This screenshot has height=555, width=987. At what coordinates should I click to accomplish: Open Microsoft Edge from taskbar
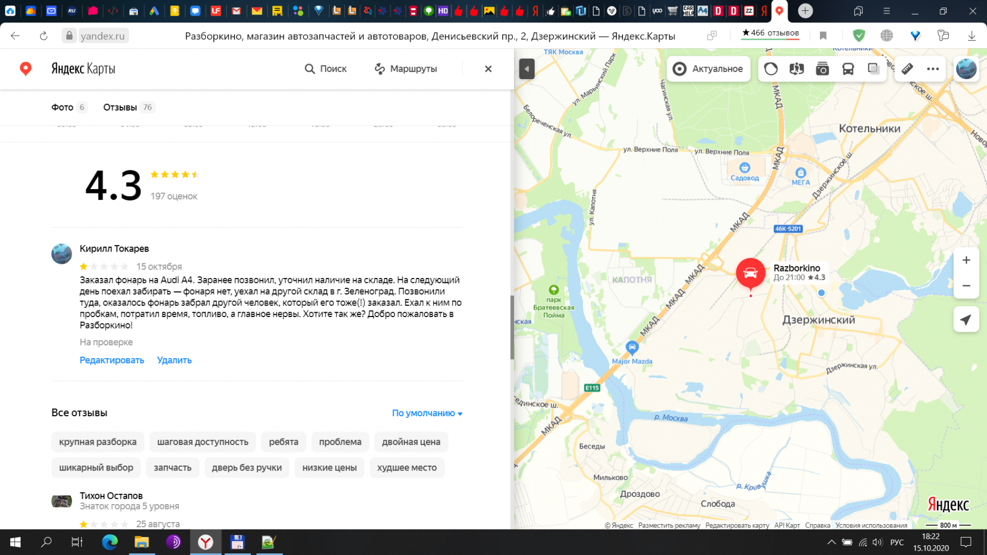pyautogui.click(x=110, y=542)
